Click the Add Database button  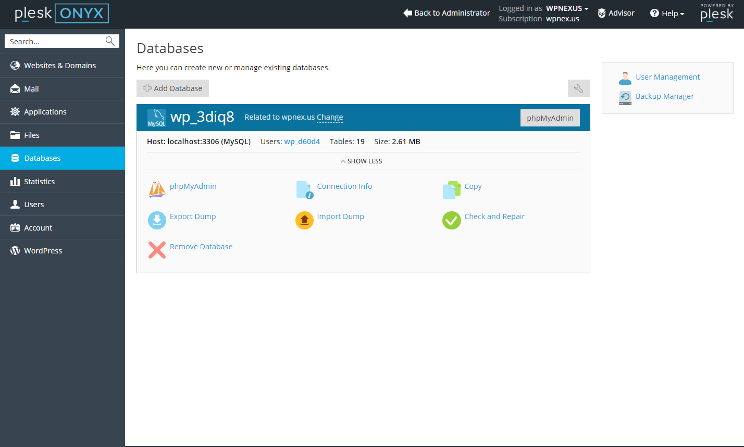[172, 88]
